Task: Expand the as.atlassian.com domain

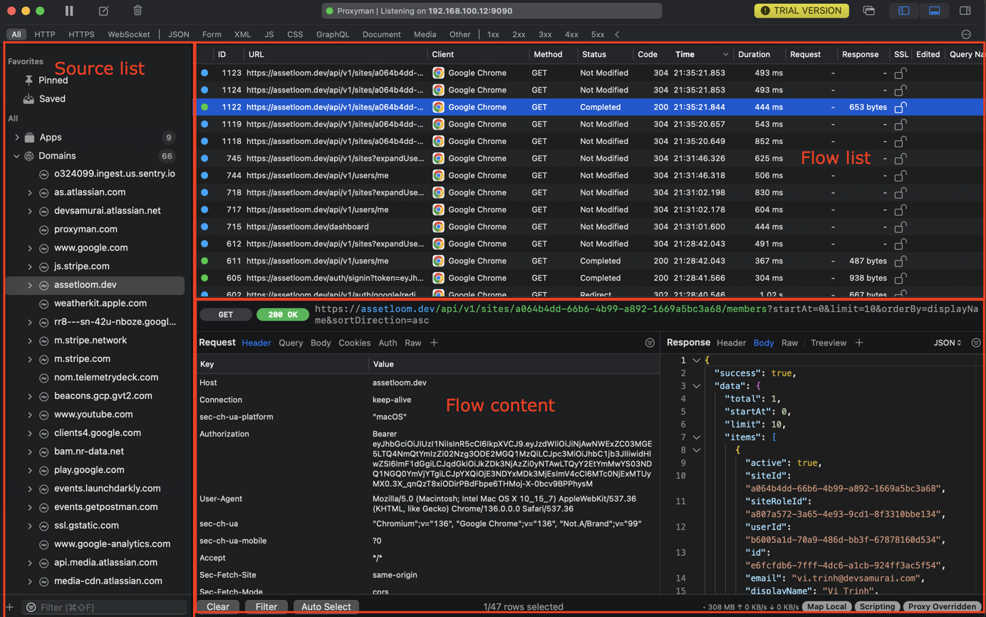Action: click(30, 192)
